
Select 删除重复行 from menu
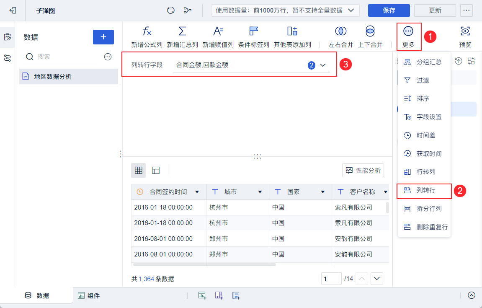pos(424,227)
